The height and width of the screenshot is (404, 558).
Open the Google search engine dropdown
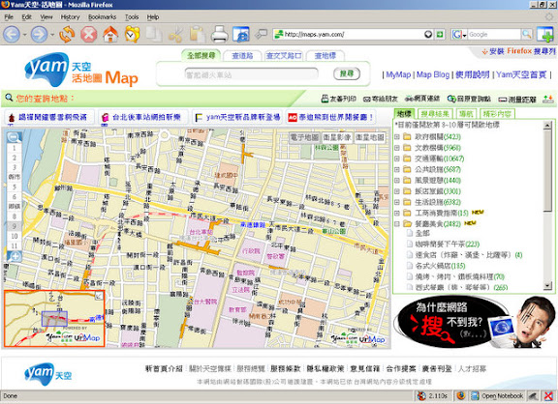[x=464, y=35]
